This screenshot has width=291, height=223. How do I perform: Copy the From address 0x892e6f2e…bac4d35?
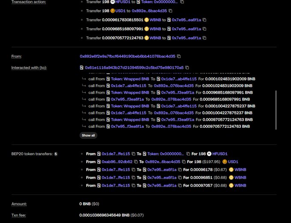(179, 56)
